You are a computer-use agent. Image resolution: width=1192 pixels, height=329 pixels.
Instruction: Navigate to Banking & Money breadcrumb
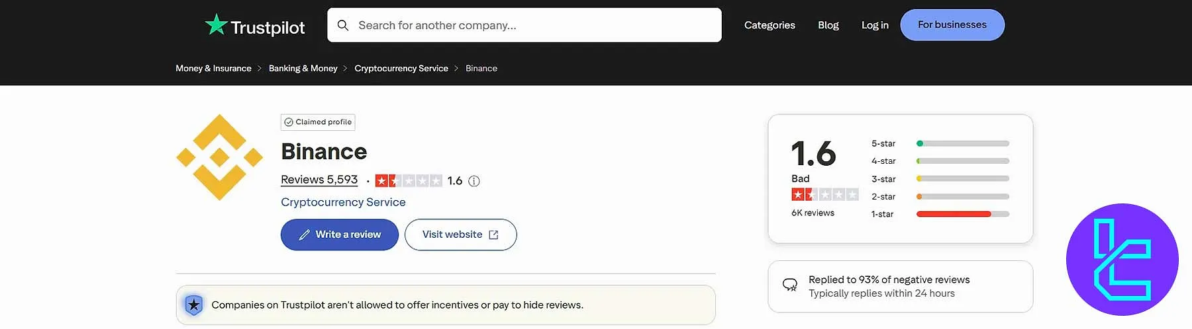[303, 69]
